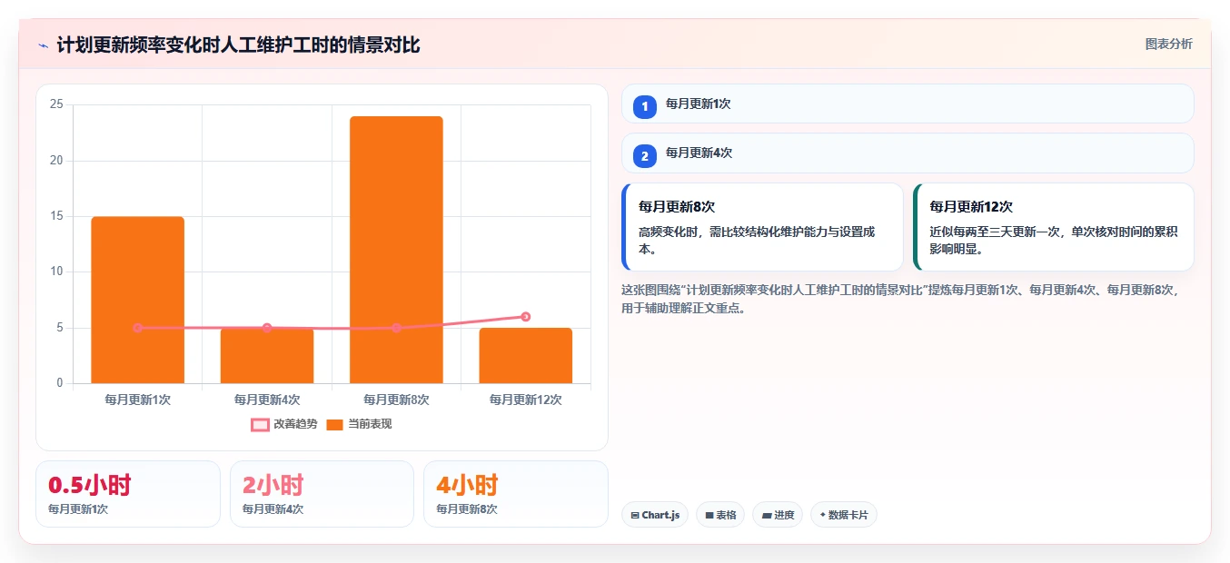
Task: Click the orange 当前表现 legend swatch
Action: point(334,424)
